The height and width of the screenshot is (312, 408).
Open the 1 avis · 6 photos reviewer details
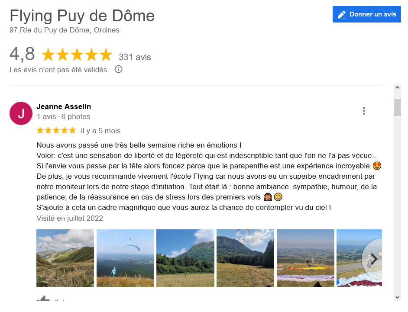tap(63, 116)
